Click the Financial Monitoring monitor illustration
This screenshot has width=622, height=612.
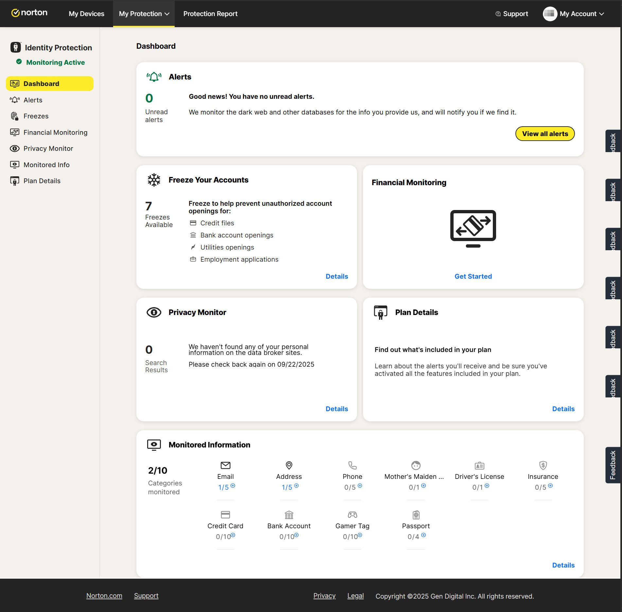473,228
